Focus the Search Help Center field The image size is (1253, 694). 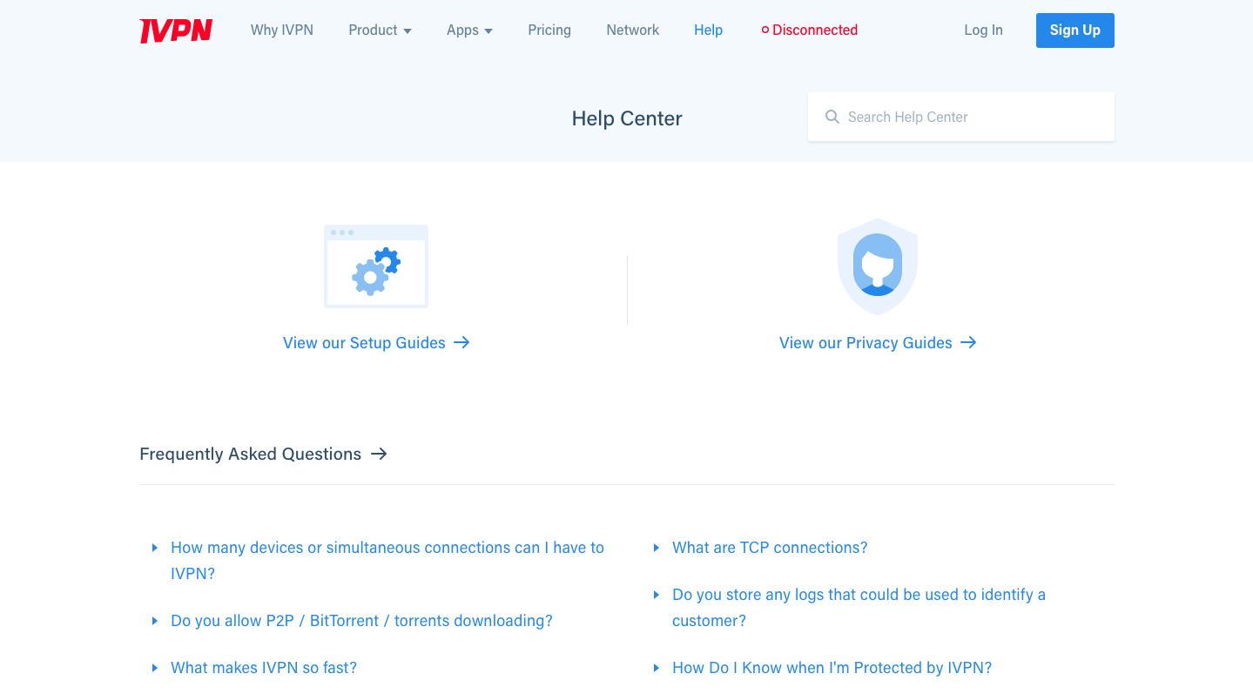[x=961, y=117]
